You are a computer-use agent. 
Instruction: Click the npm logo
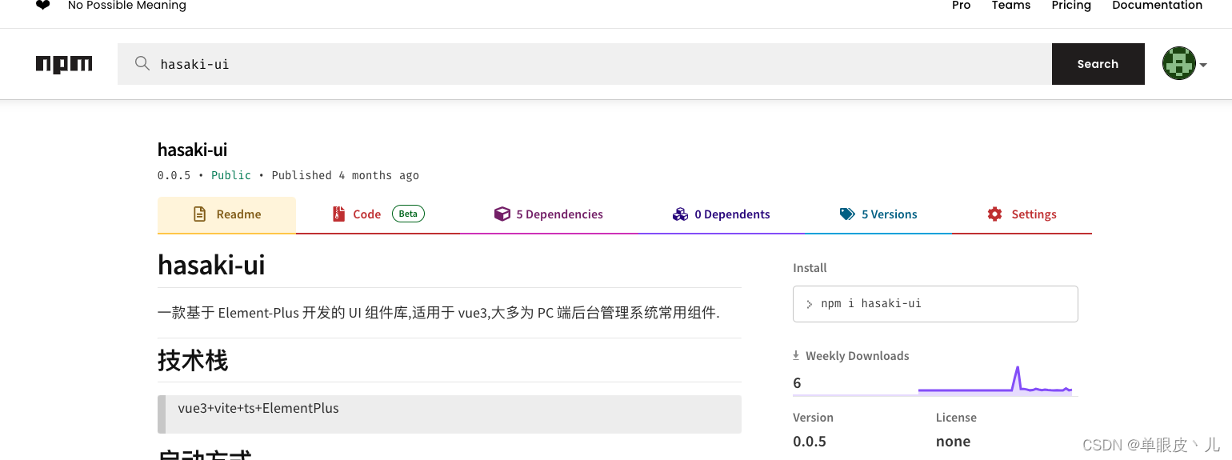[x=64, y=64]
